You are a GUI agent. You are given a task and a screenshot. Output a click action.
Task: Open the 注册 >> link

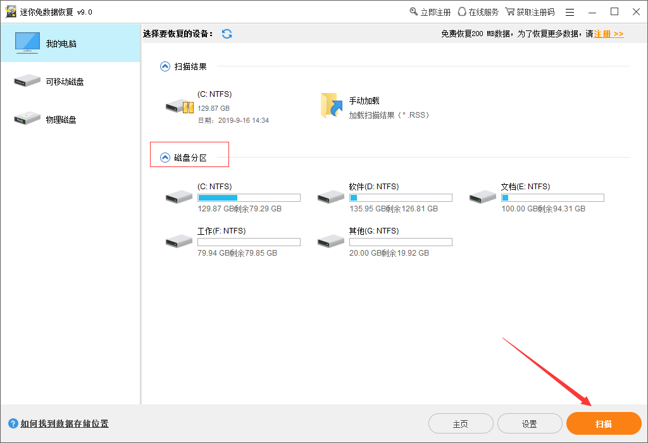click(x=609, y=34)
